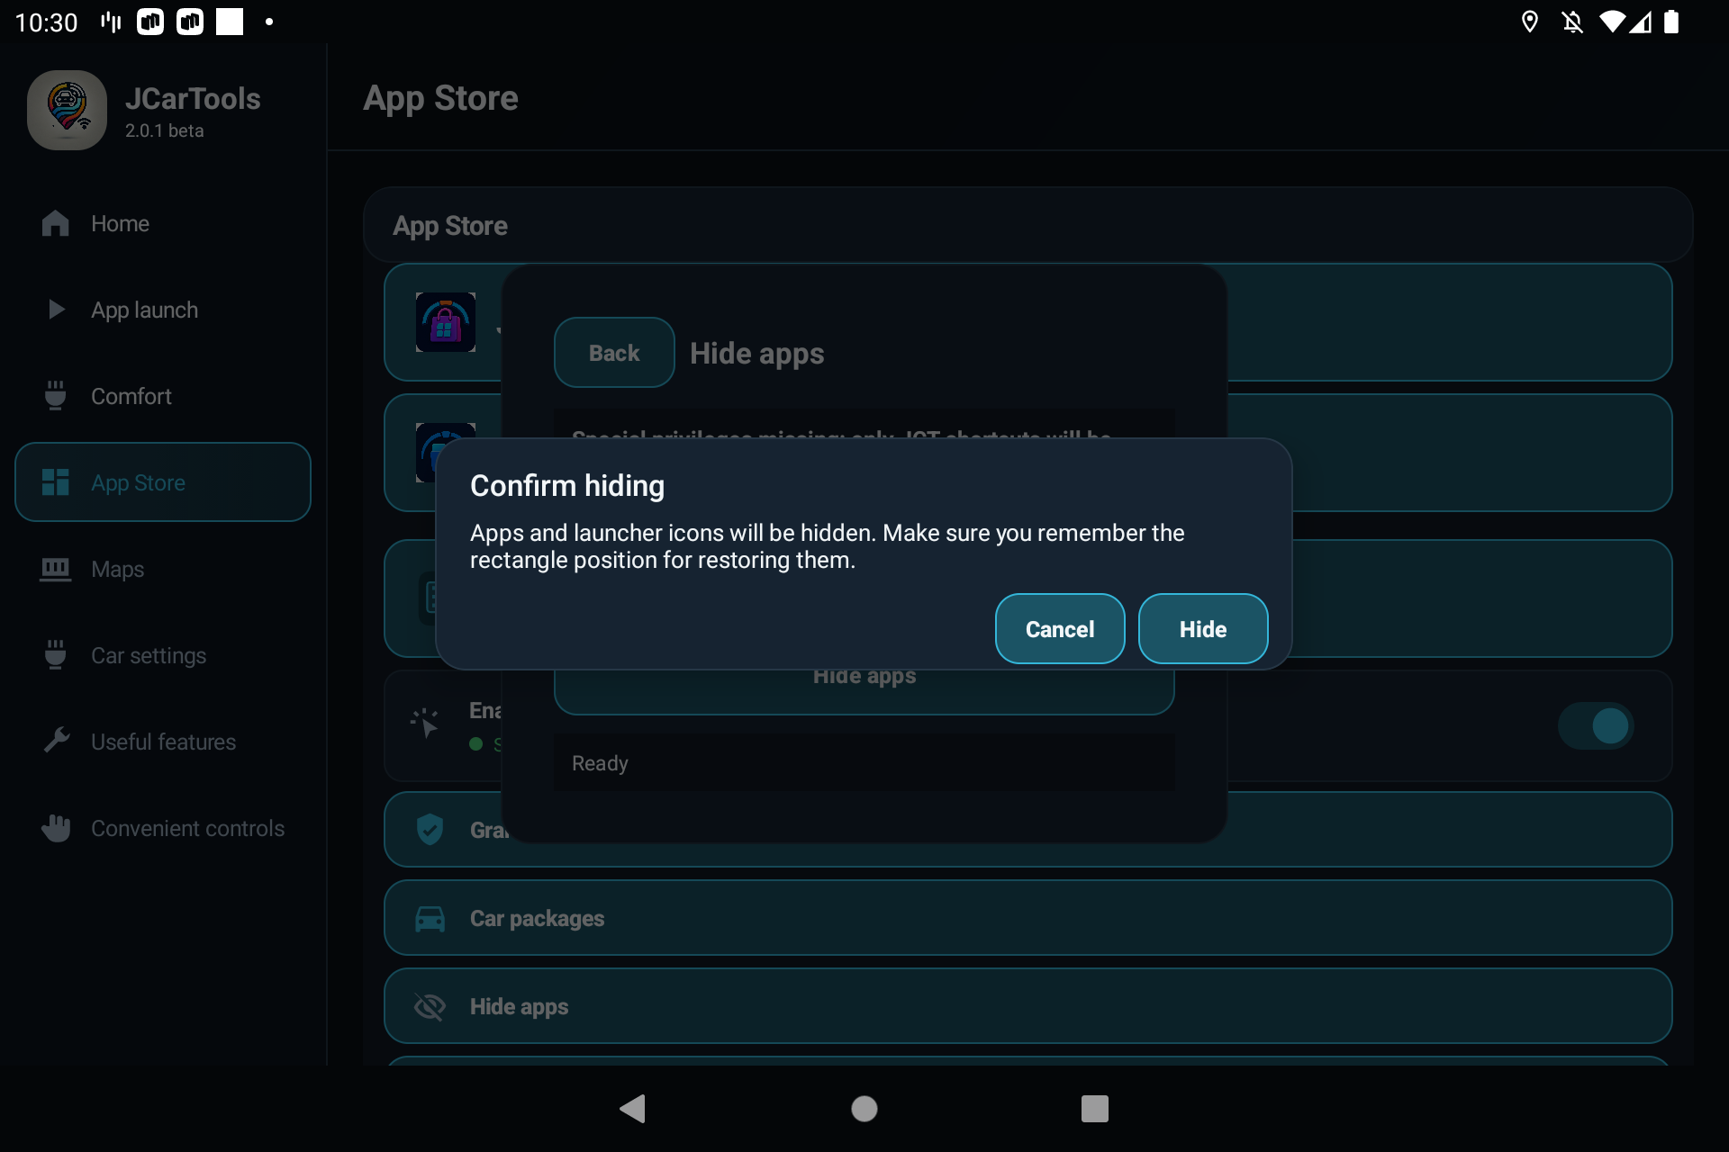Click the Useful features wrench icon
The image size is (1729, 1152).
click(56, 741)
